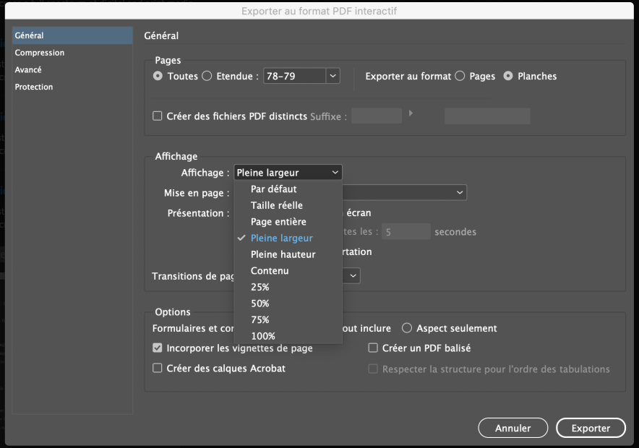This screenshot has height=448, width=639.
Task: Enable Créer des fichiers PDF distincts
Action: tap(158, 116)
